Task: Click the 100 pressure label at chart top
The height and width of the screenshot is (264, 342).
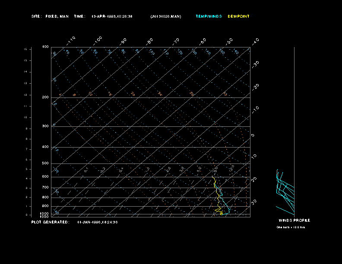Action: [x=45, y=47]
